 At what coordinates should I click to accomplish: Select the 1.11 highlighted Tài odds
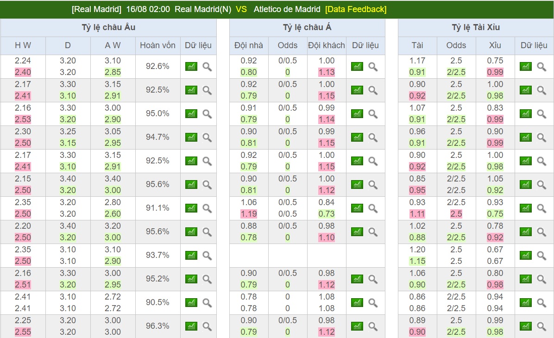coord(417,213)
